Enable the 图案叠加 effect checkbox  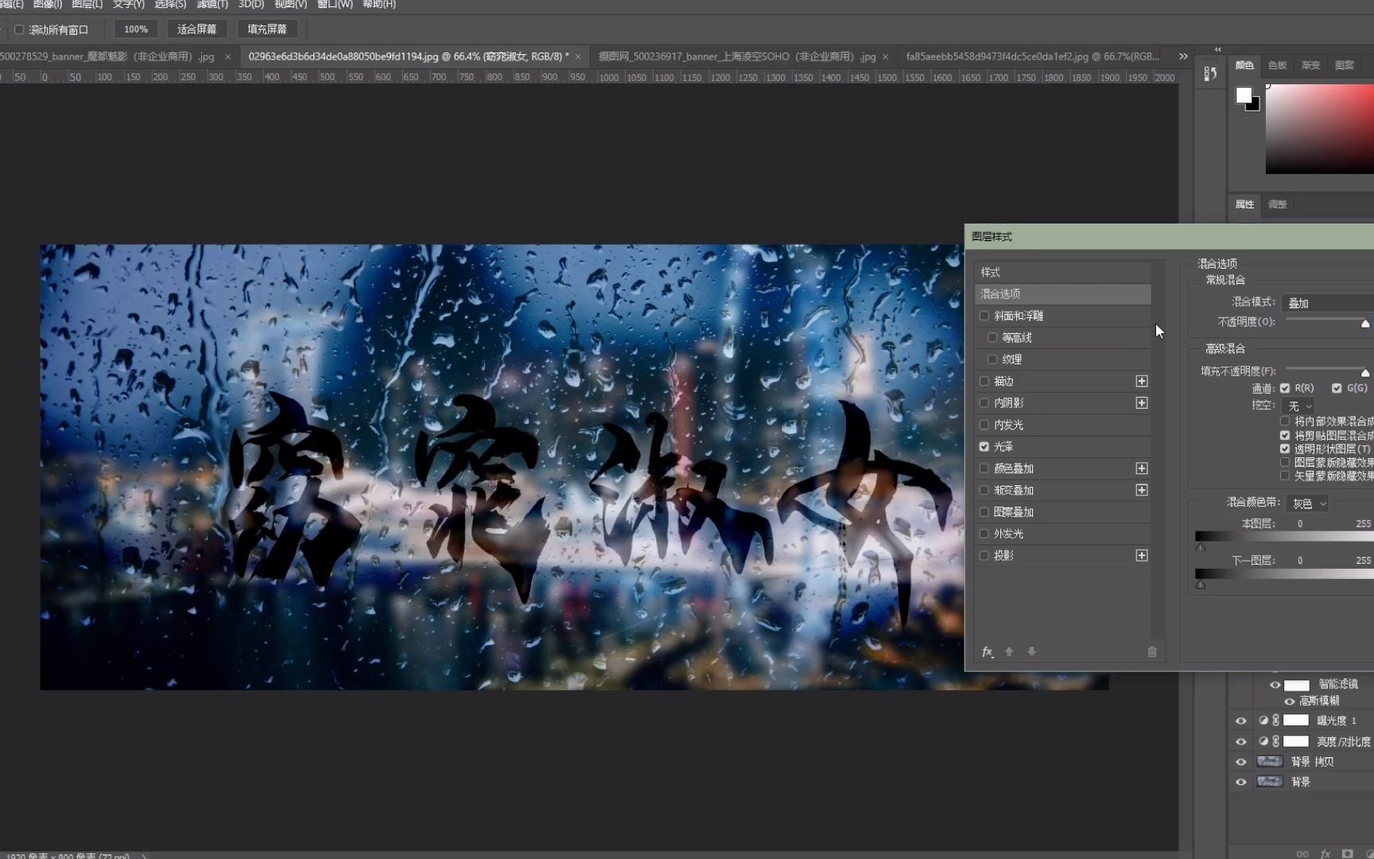[984, 512]
